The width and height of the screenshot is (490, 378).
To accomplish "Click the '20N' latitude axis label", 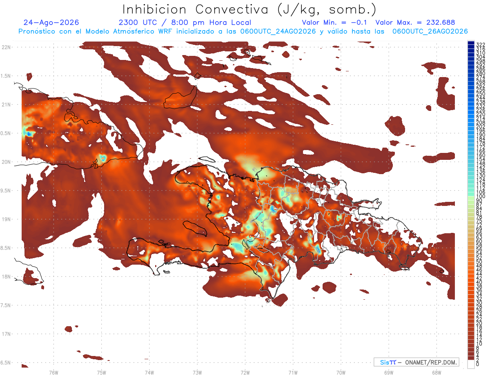I will tap(6, 162).
